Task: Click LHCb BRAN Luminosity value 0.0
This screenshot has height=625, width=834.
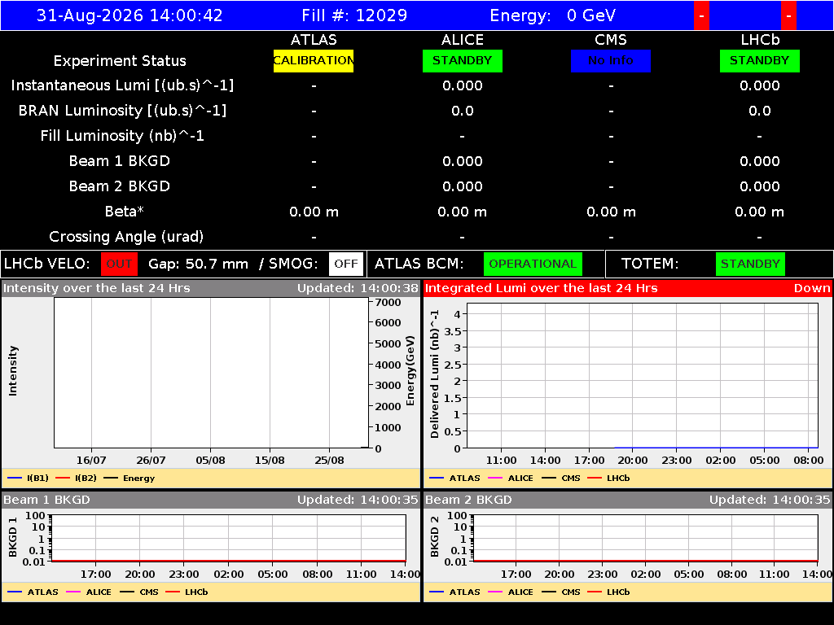Action: pos(760,111)
